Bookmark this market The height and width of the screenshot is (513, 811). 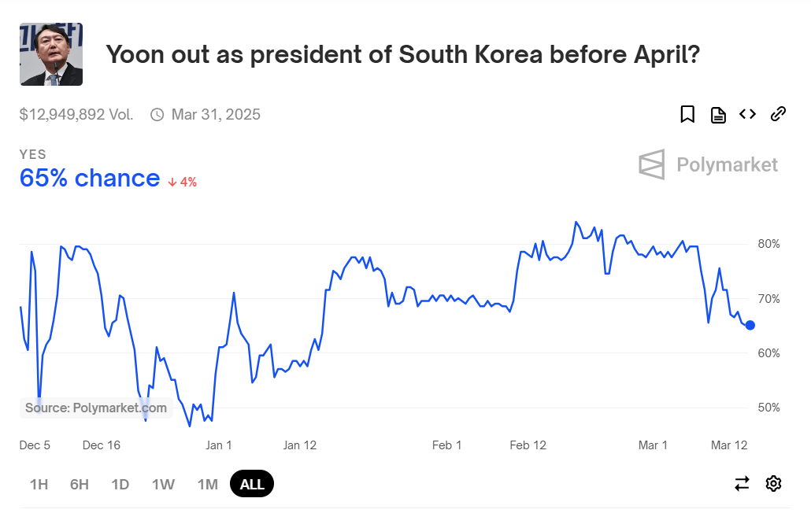[x=687, y=114]
